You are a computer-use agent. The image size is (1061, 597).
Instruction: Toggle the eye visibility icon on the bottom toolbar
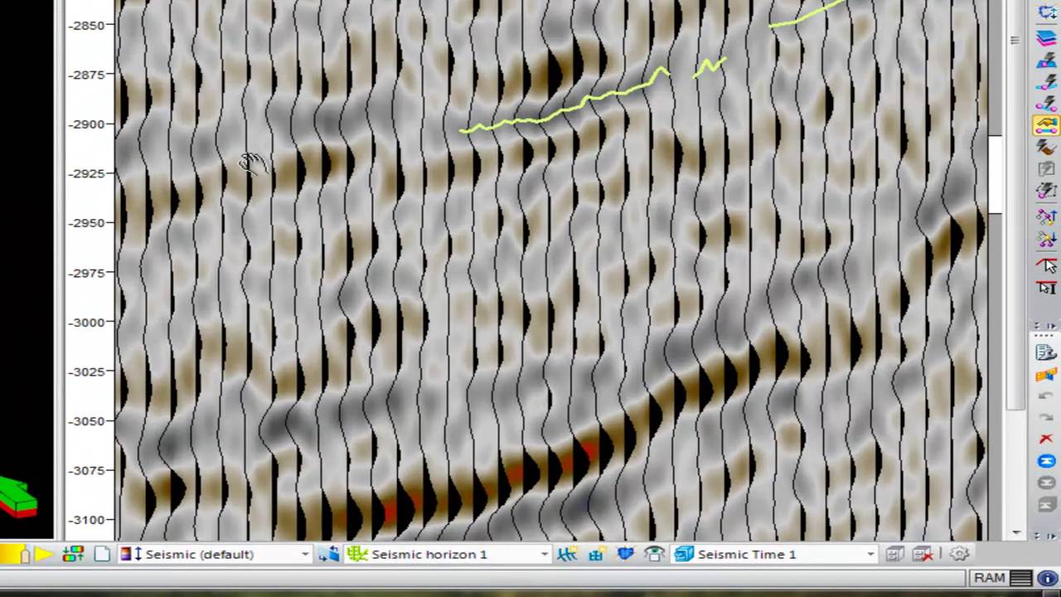pyautogui.click(x=654, y=555)
